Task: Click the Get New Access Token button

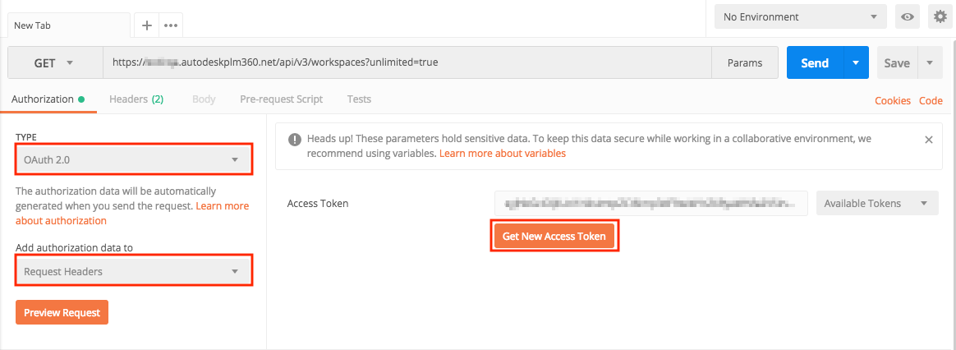Action: click(x=554, y=237)
